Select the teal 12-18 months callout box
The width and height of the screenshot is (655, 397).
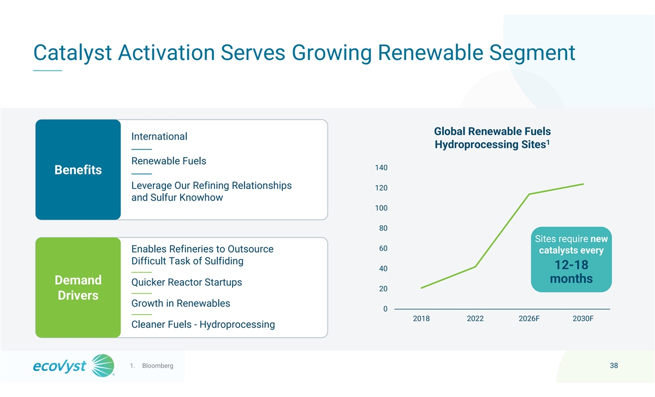click(570, 259)
